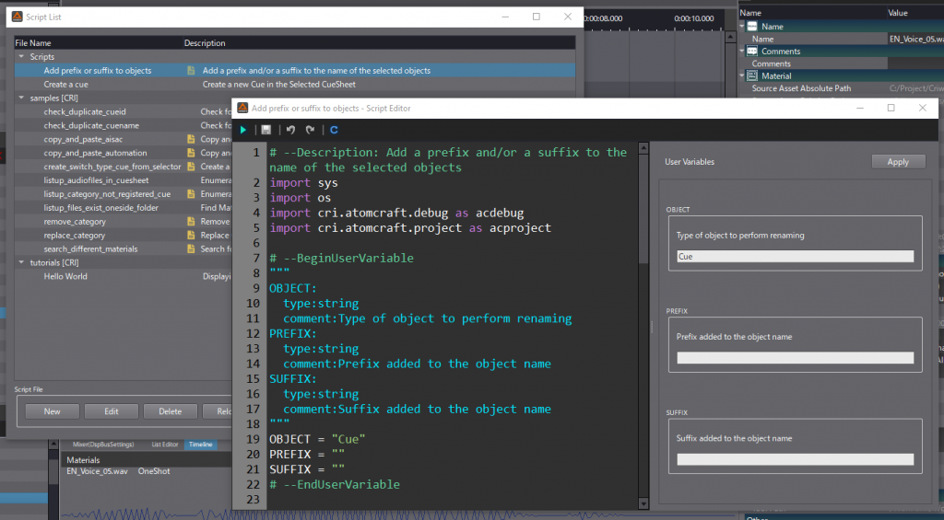
Task: Open the Mixer(DspBusSettings) tab
Action: (104, 445)
